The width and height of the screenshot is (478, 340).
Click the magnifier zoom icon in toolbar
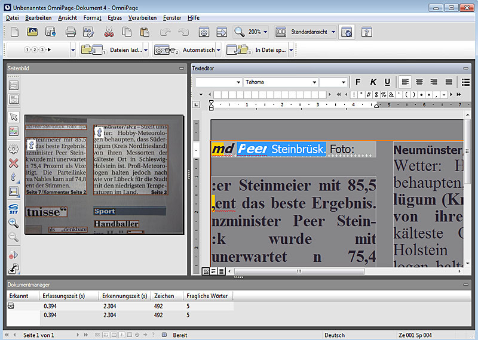click(240, 32)
